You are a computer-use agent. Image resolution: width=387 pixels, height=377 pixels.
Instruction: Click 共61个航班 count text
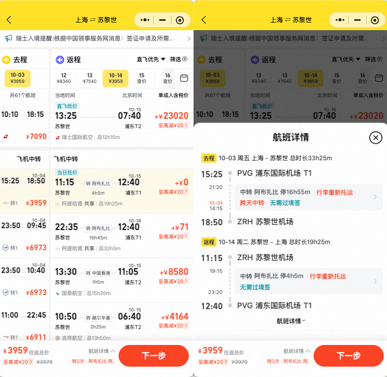(x=23, y=96)
